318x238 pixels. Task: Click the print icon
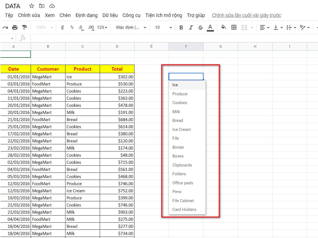tap(15, 27)
